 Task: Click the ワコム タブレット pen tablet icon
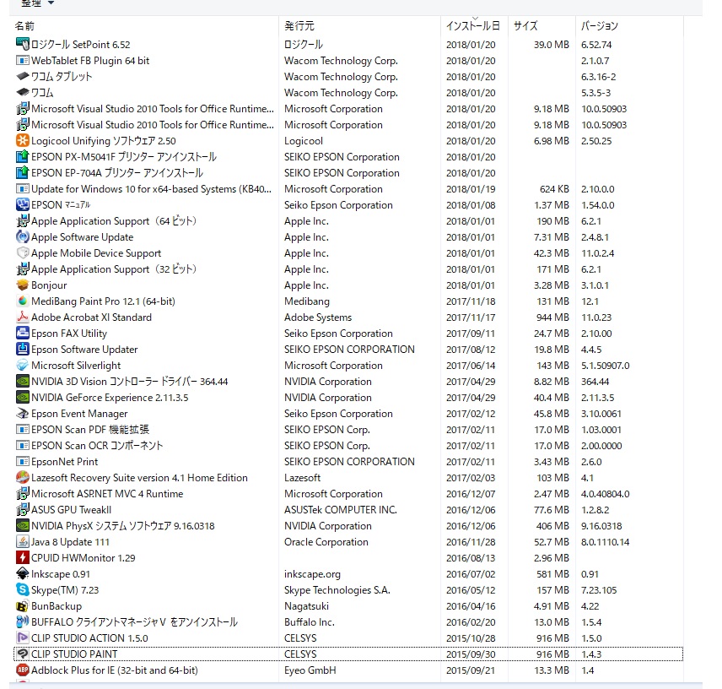pyautogui.click(x=23, y=77)
